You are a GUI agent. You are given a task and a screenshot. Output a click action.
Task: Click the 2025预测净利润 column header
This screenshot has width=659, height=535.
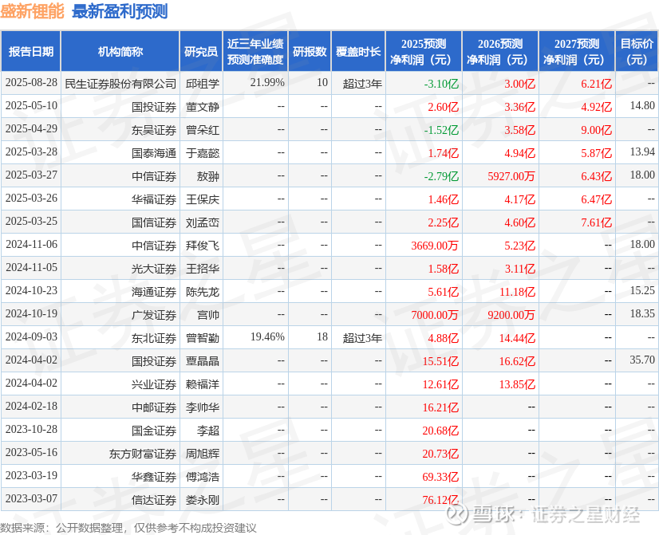424,51
